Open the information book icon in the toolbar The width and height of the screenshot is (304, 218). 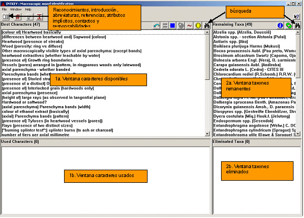pos(6,17)
